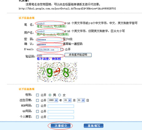Expand the birth month dropdown
142x130 pixels.
(68, 100)
